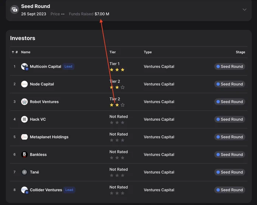Click Tané's Seed Round stage tag
The height and width of the screenshot is (205, 257).
(230, 172)
